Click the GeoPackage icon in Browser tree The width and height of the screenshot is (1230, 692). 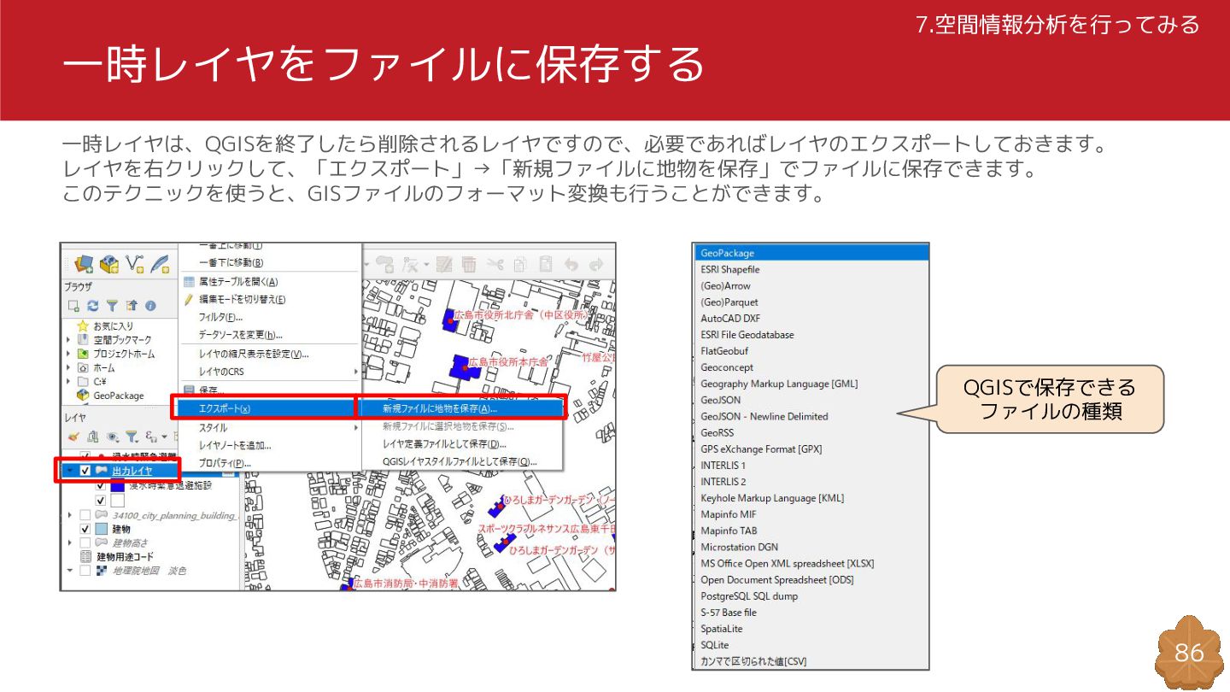point(83,395)
